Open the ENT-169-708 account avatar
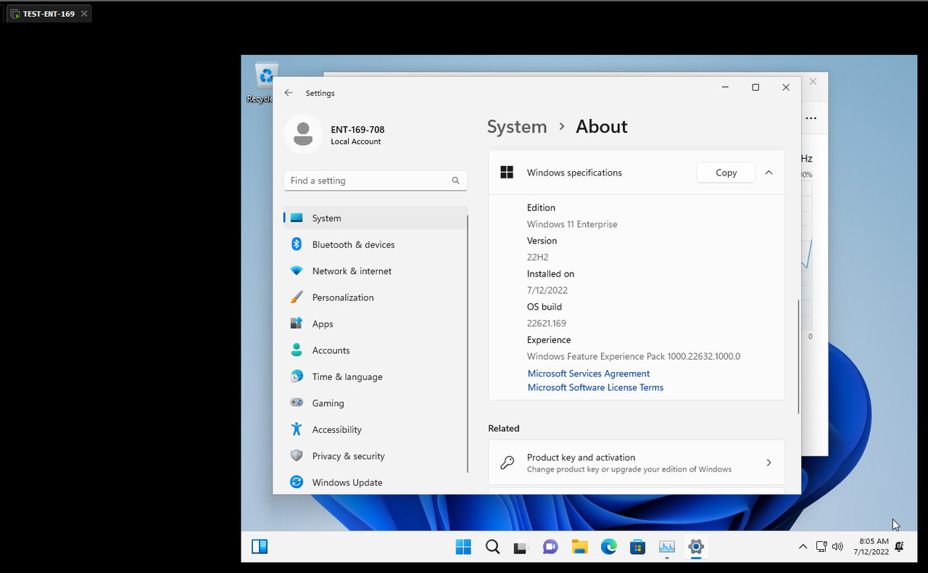Viewport: 928px width, 573px height. pos(303,133)
